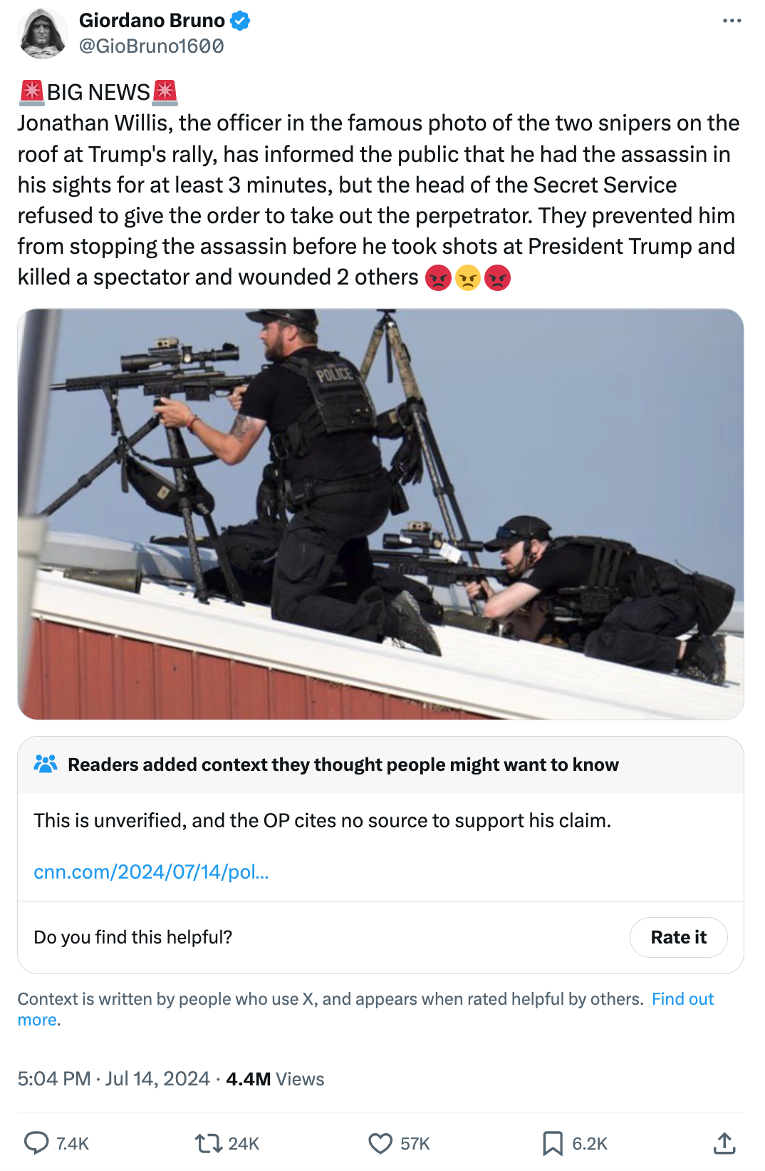765x1171 pixels.
Task: Open the rooftop snipers photo
Action: [380, 514]
